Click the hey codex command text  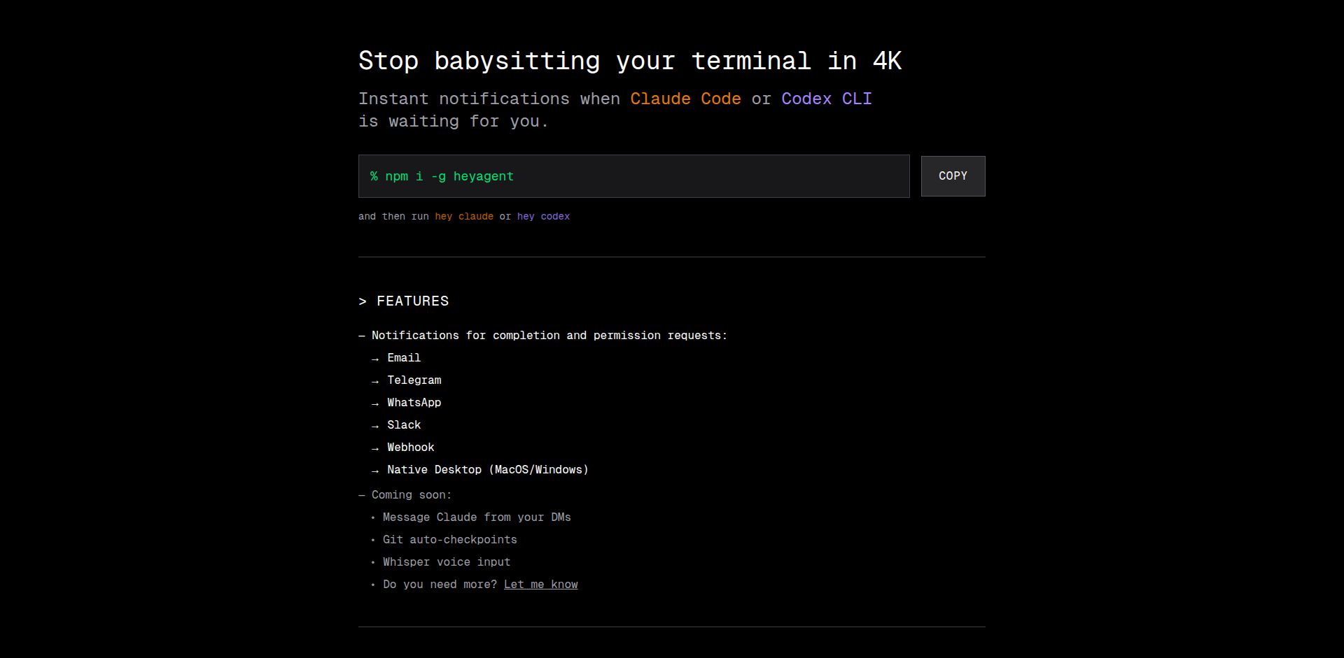543,217
